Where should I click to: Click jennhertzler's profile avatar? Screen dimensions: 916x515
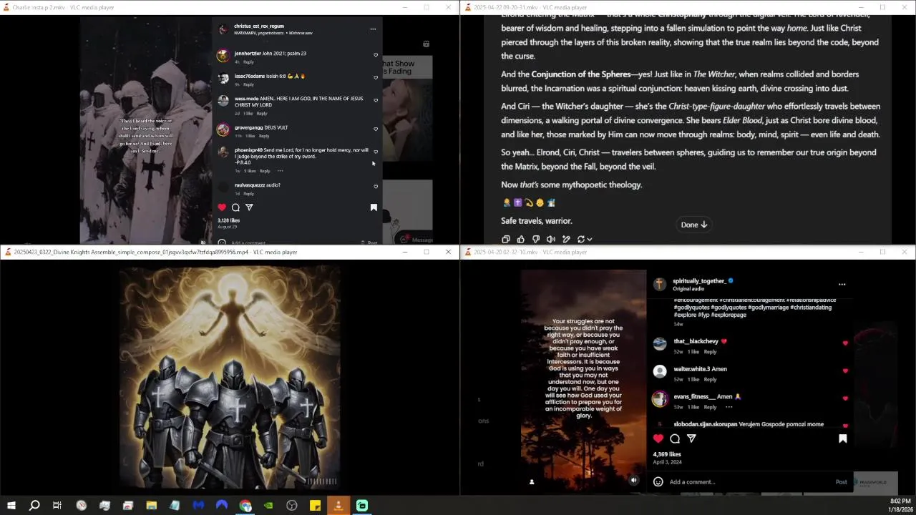223,55
